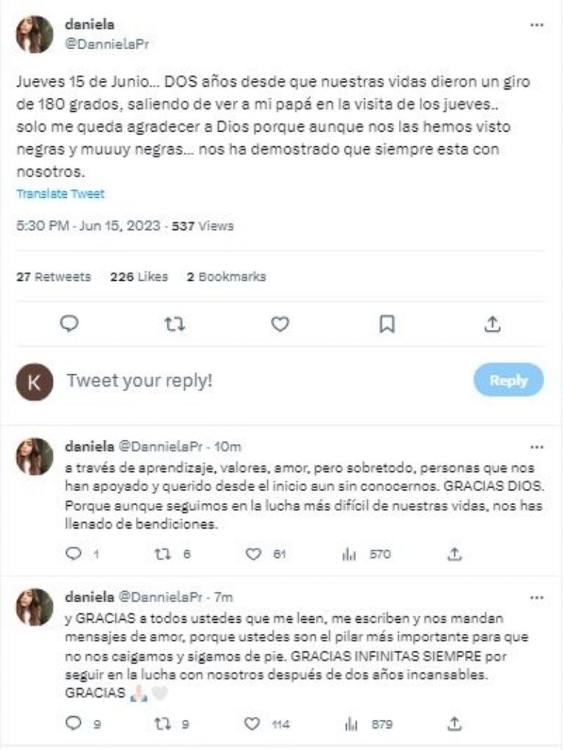Like the 7m reply with 114 likes
Viewport: 564px width, 750px height.
(x=254, y=724)
